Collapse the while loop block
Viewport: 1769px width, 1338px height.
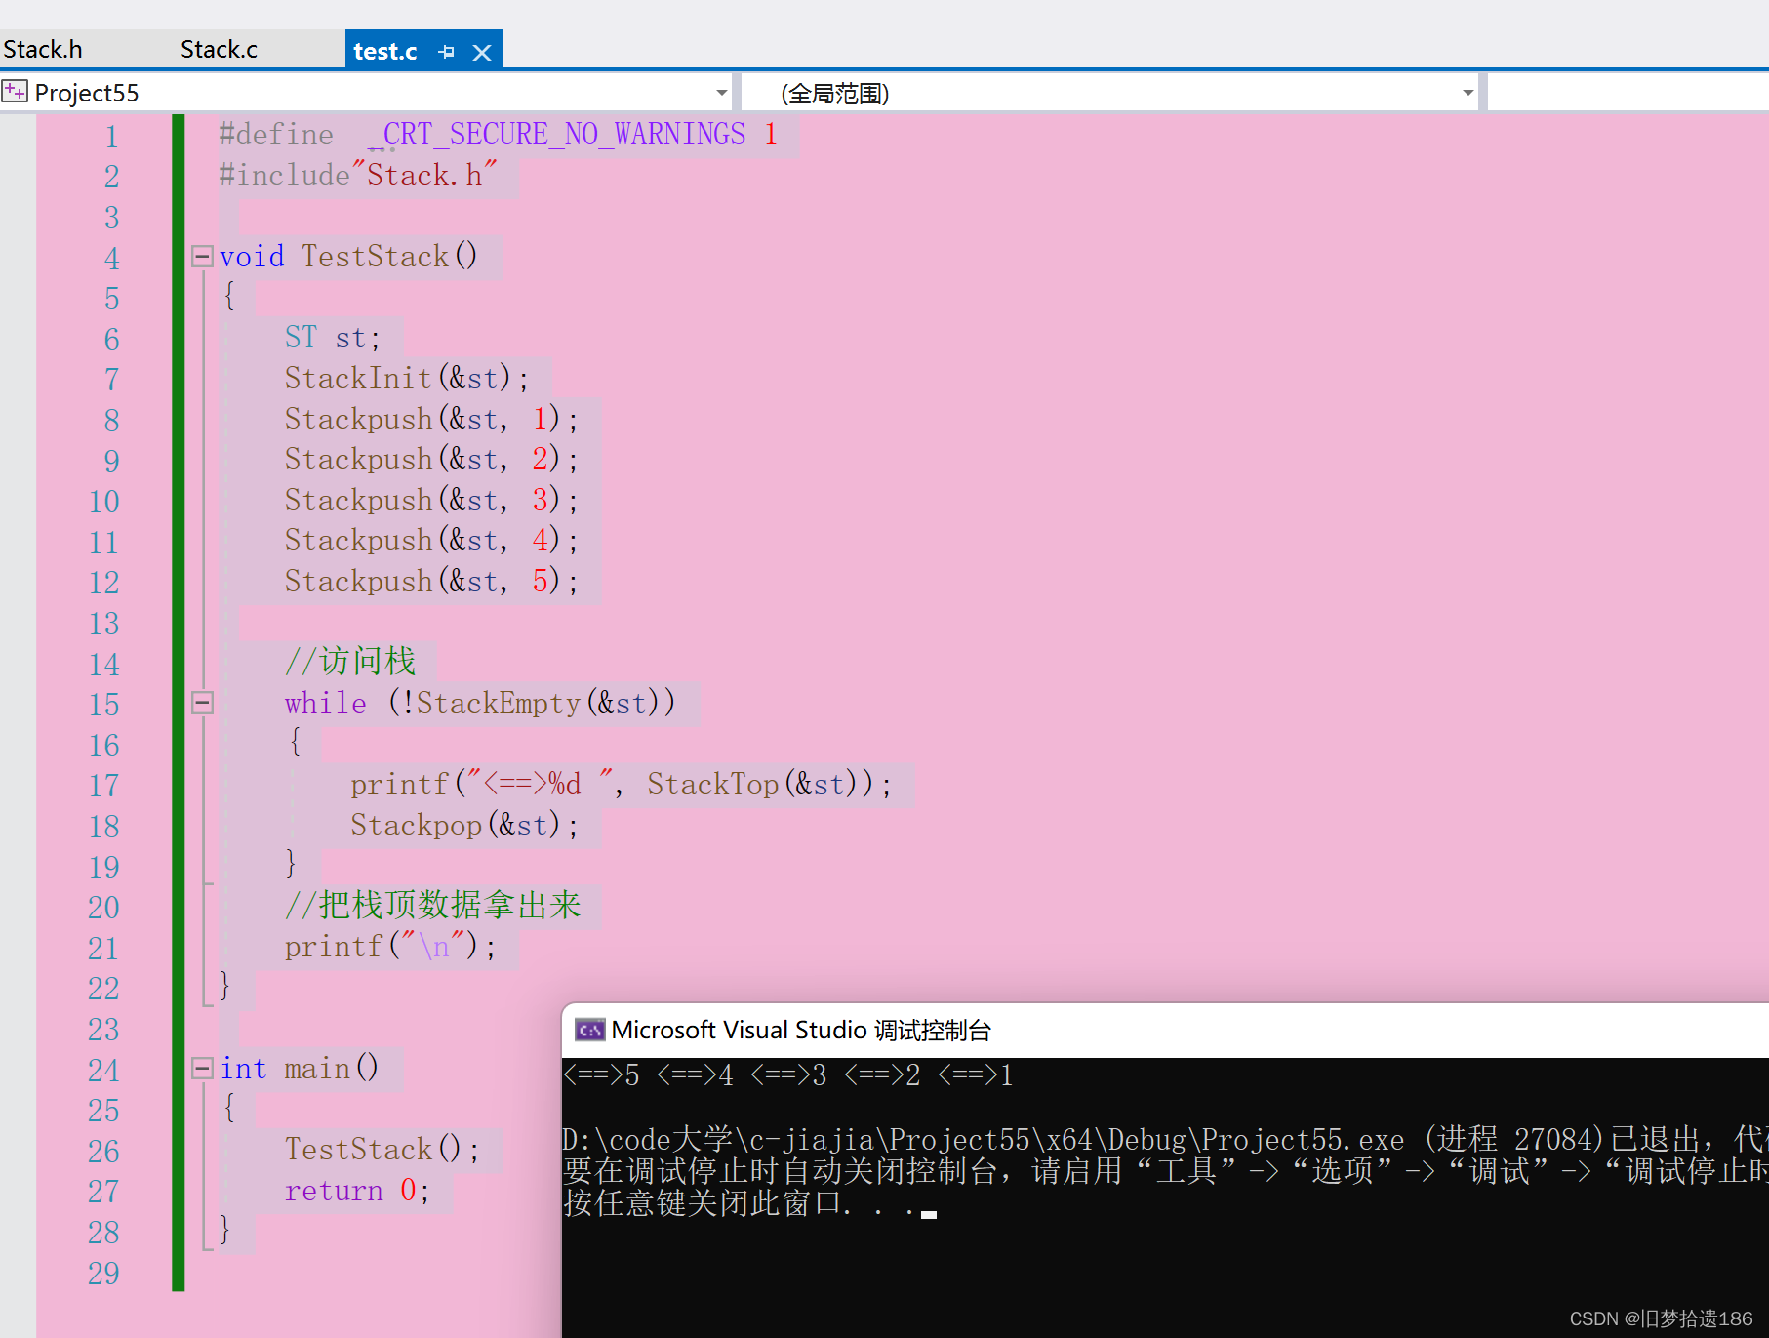tap(202, 703)
